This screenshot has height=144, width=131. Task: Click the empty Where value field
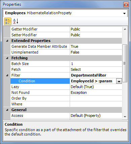point(96,104)
